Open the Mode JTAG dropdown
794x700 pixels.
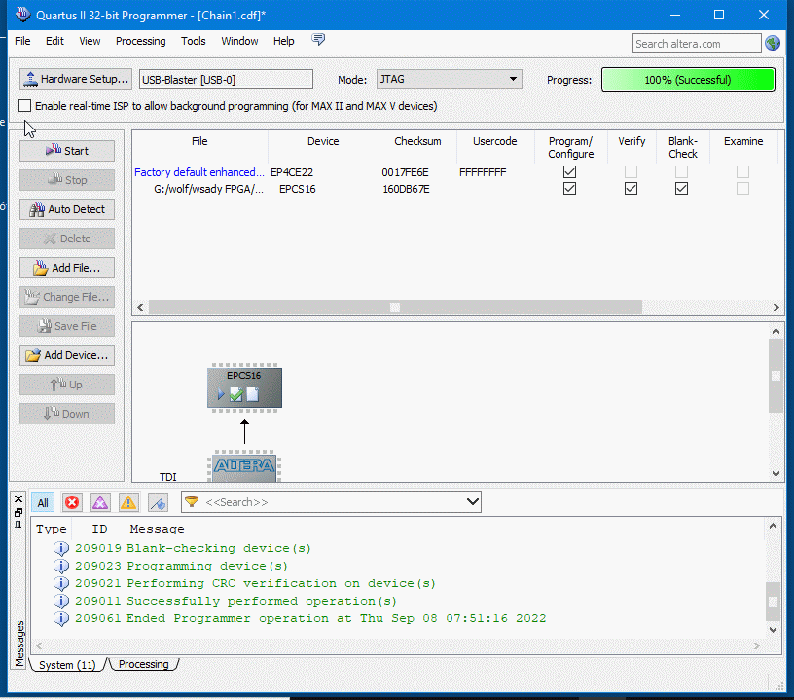tap(449, 80)
